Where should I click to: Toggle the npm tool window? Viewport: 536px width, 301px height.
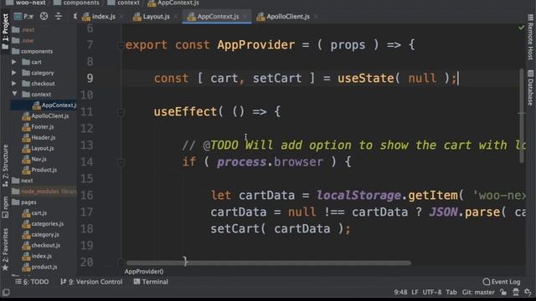[x=5, y=207]
